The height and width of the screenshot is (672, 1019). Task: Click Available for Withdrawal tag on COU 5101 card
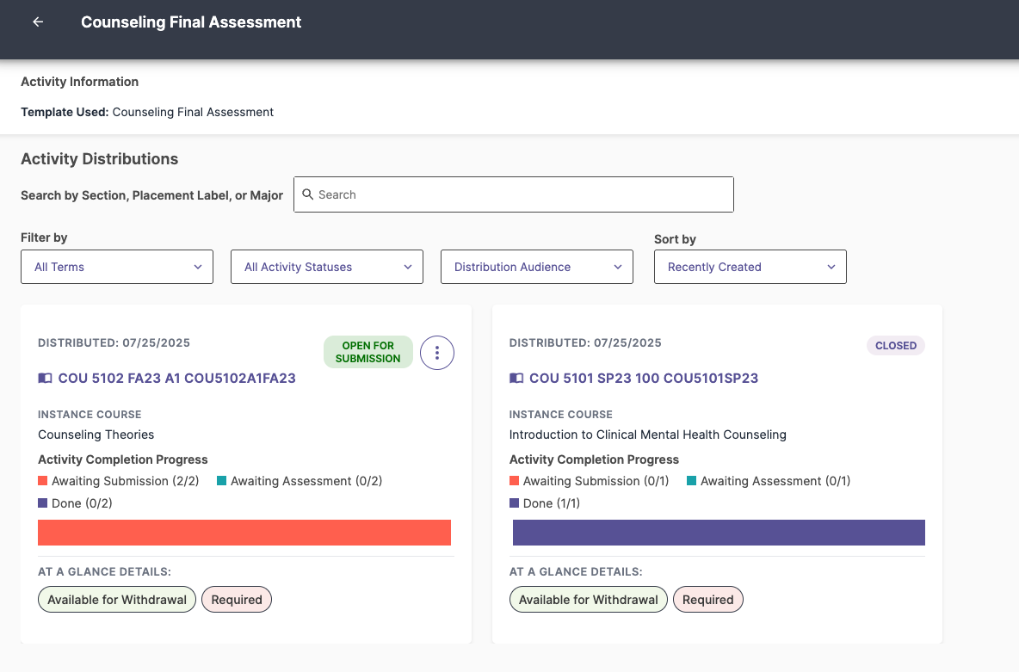tap(588, 600)
